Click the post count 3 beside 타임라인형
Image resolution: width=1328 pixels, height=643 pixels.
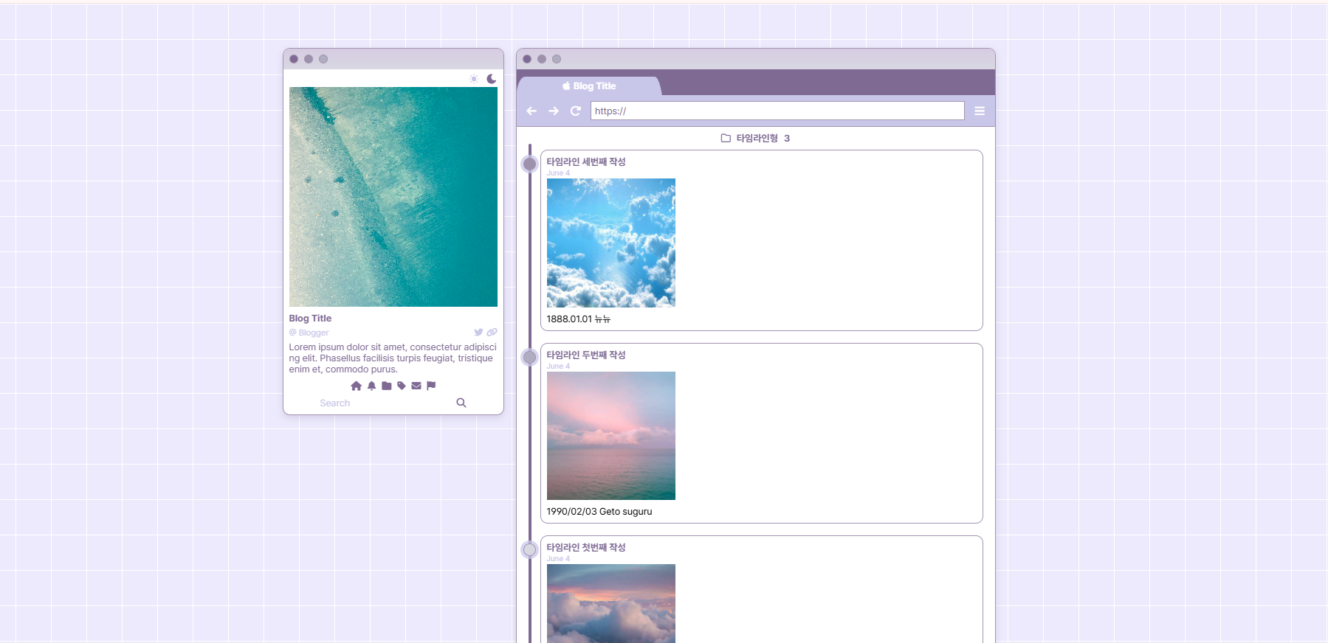click(787, 138)
